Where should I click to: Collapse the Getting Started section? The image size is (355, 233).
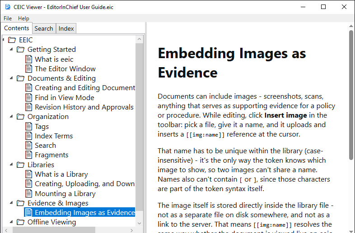click(x=11, y=49)
